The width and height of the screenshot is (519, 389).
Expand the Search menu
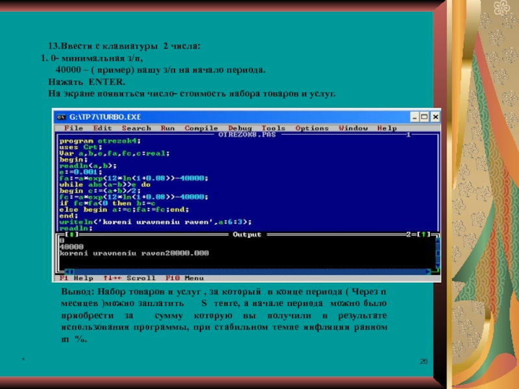[x=136, y=128]
